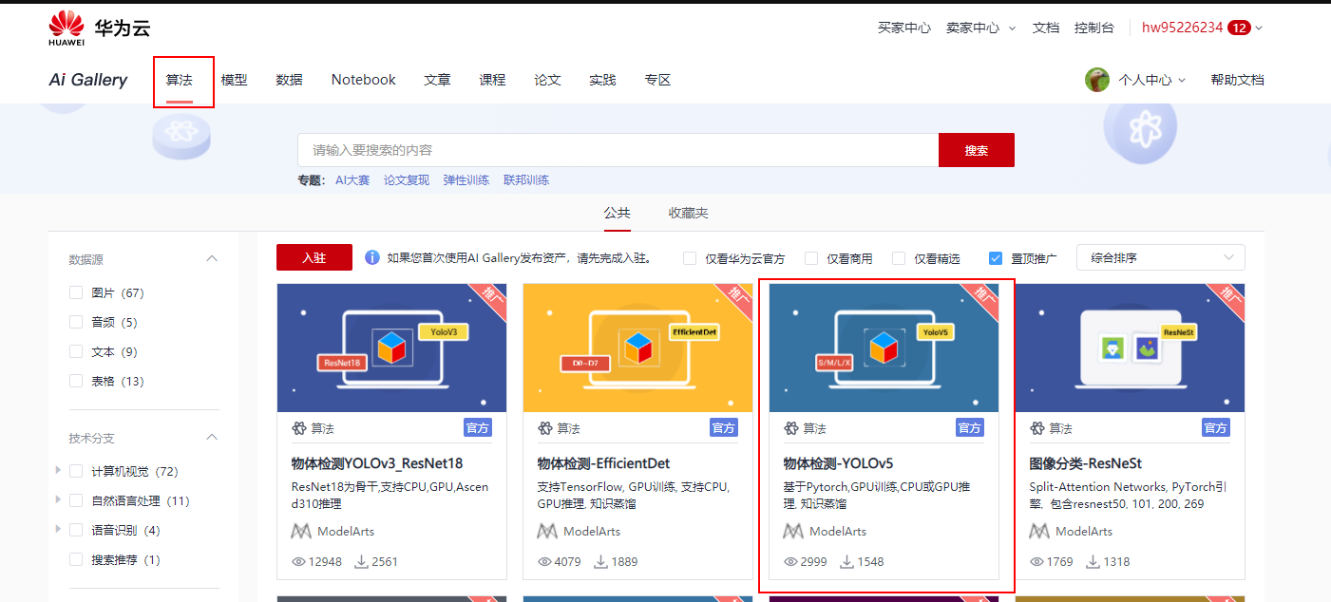Collapse the 数据源 filter section
Screen dimensions: 1331x602
tap(212, 258)
